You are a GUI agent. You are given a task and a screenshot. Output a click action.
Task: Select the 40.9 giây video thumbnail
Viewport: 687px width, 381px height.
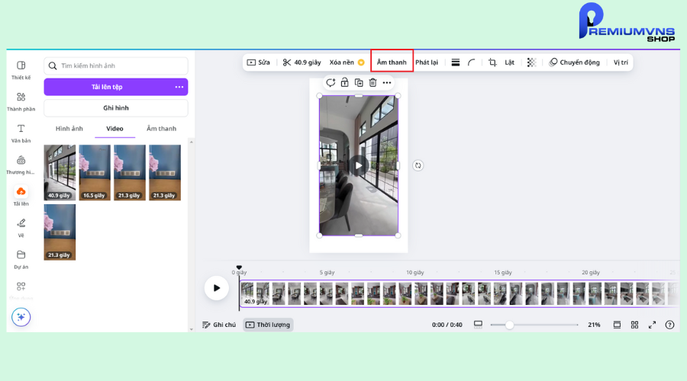pos(60,173)
